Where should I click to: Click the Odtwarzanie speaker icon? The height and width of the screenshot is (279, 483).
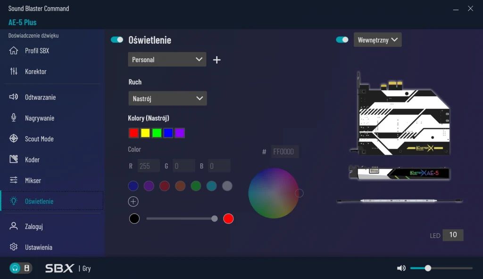pos(14,97)
